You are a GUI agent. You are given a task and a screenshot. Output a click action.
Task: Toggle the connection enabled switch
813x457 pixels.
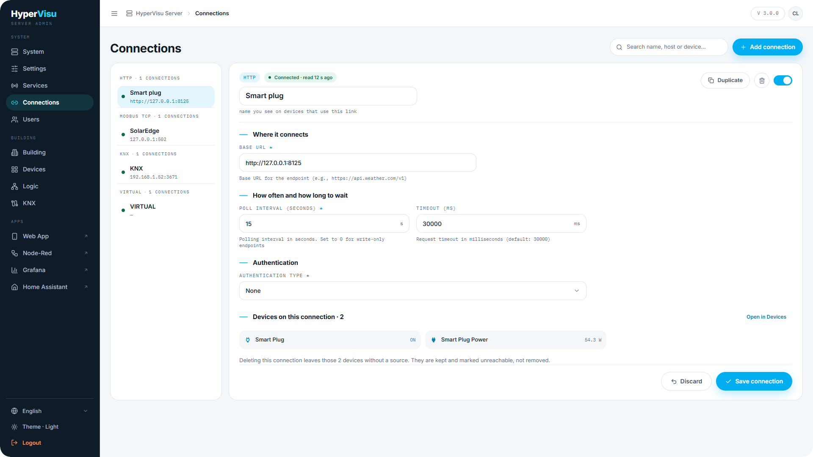click(x=783, y=80)
